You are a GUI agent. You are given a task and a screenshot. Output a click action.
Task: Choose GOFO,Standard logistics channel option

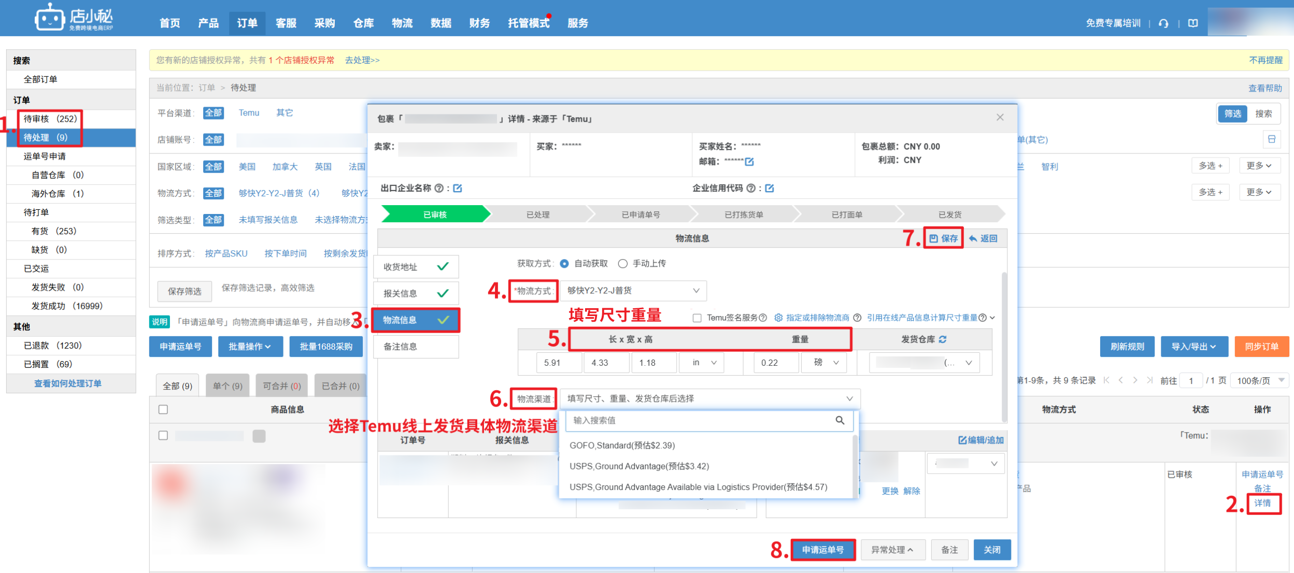(x=622, y=446)
